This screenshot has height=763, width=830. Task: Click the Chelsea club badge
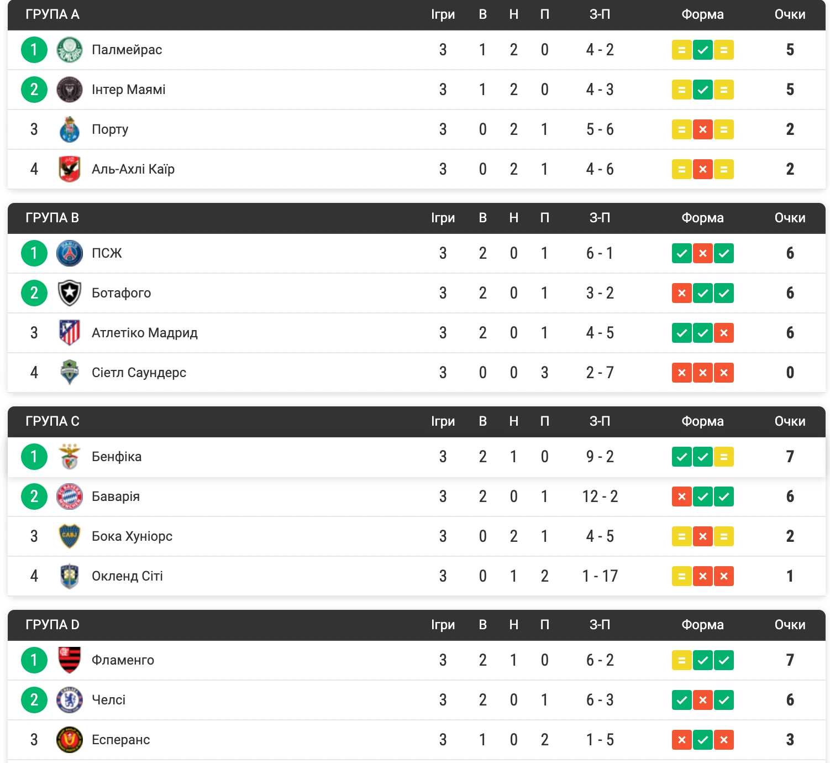70,700
